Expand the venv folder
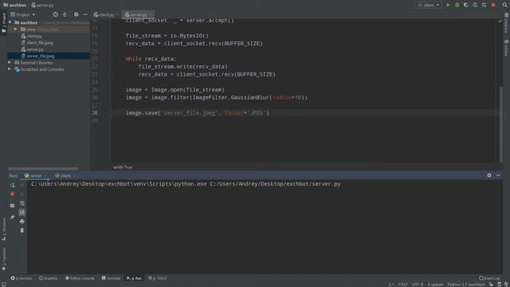This screenshot has width=510, height=287. [x=15, y=29]
